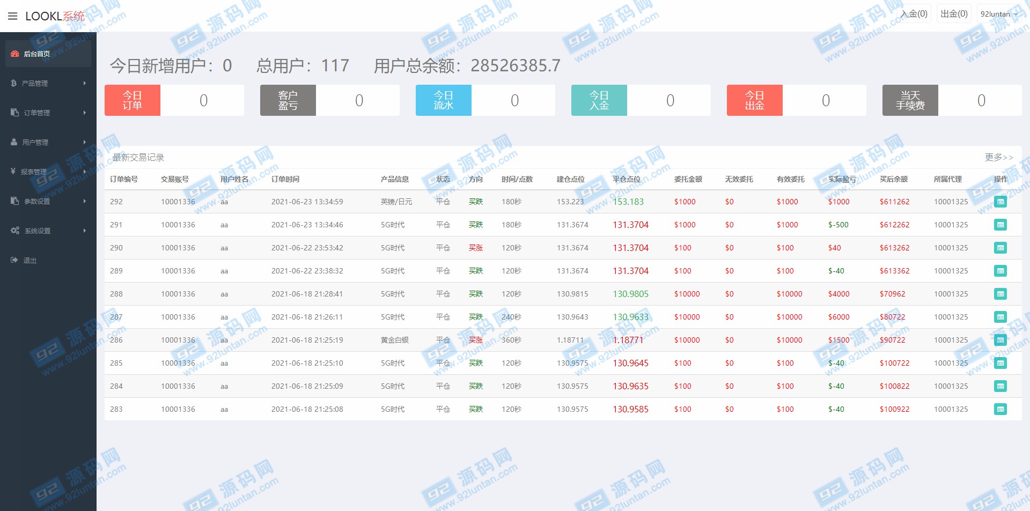Click 240秒 duration cell
This screenshot has width=1030, height=511.
coord(511,317)
